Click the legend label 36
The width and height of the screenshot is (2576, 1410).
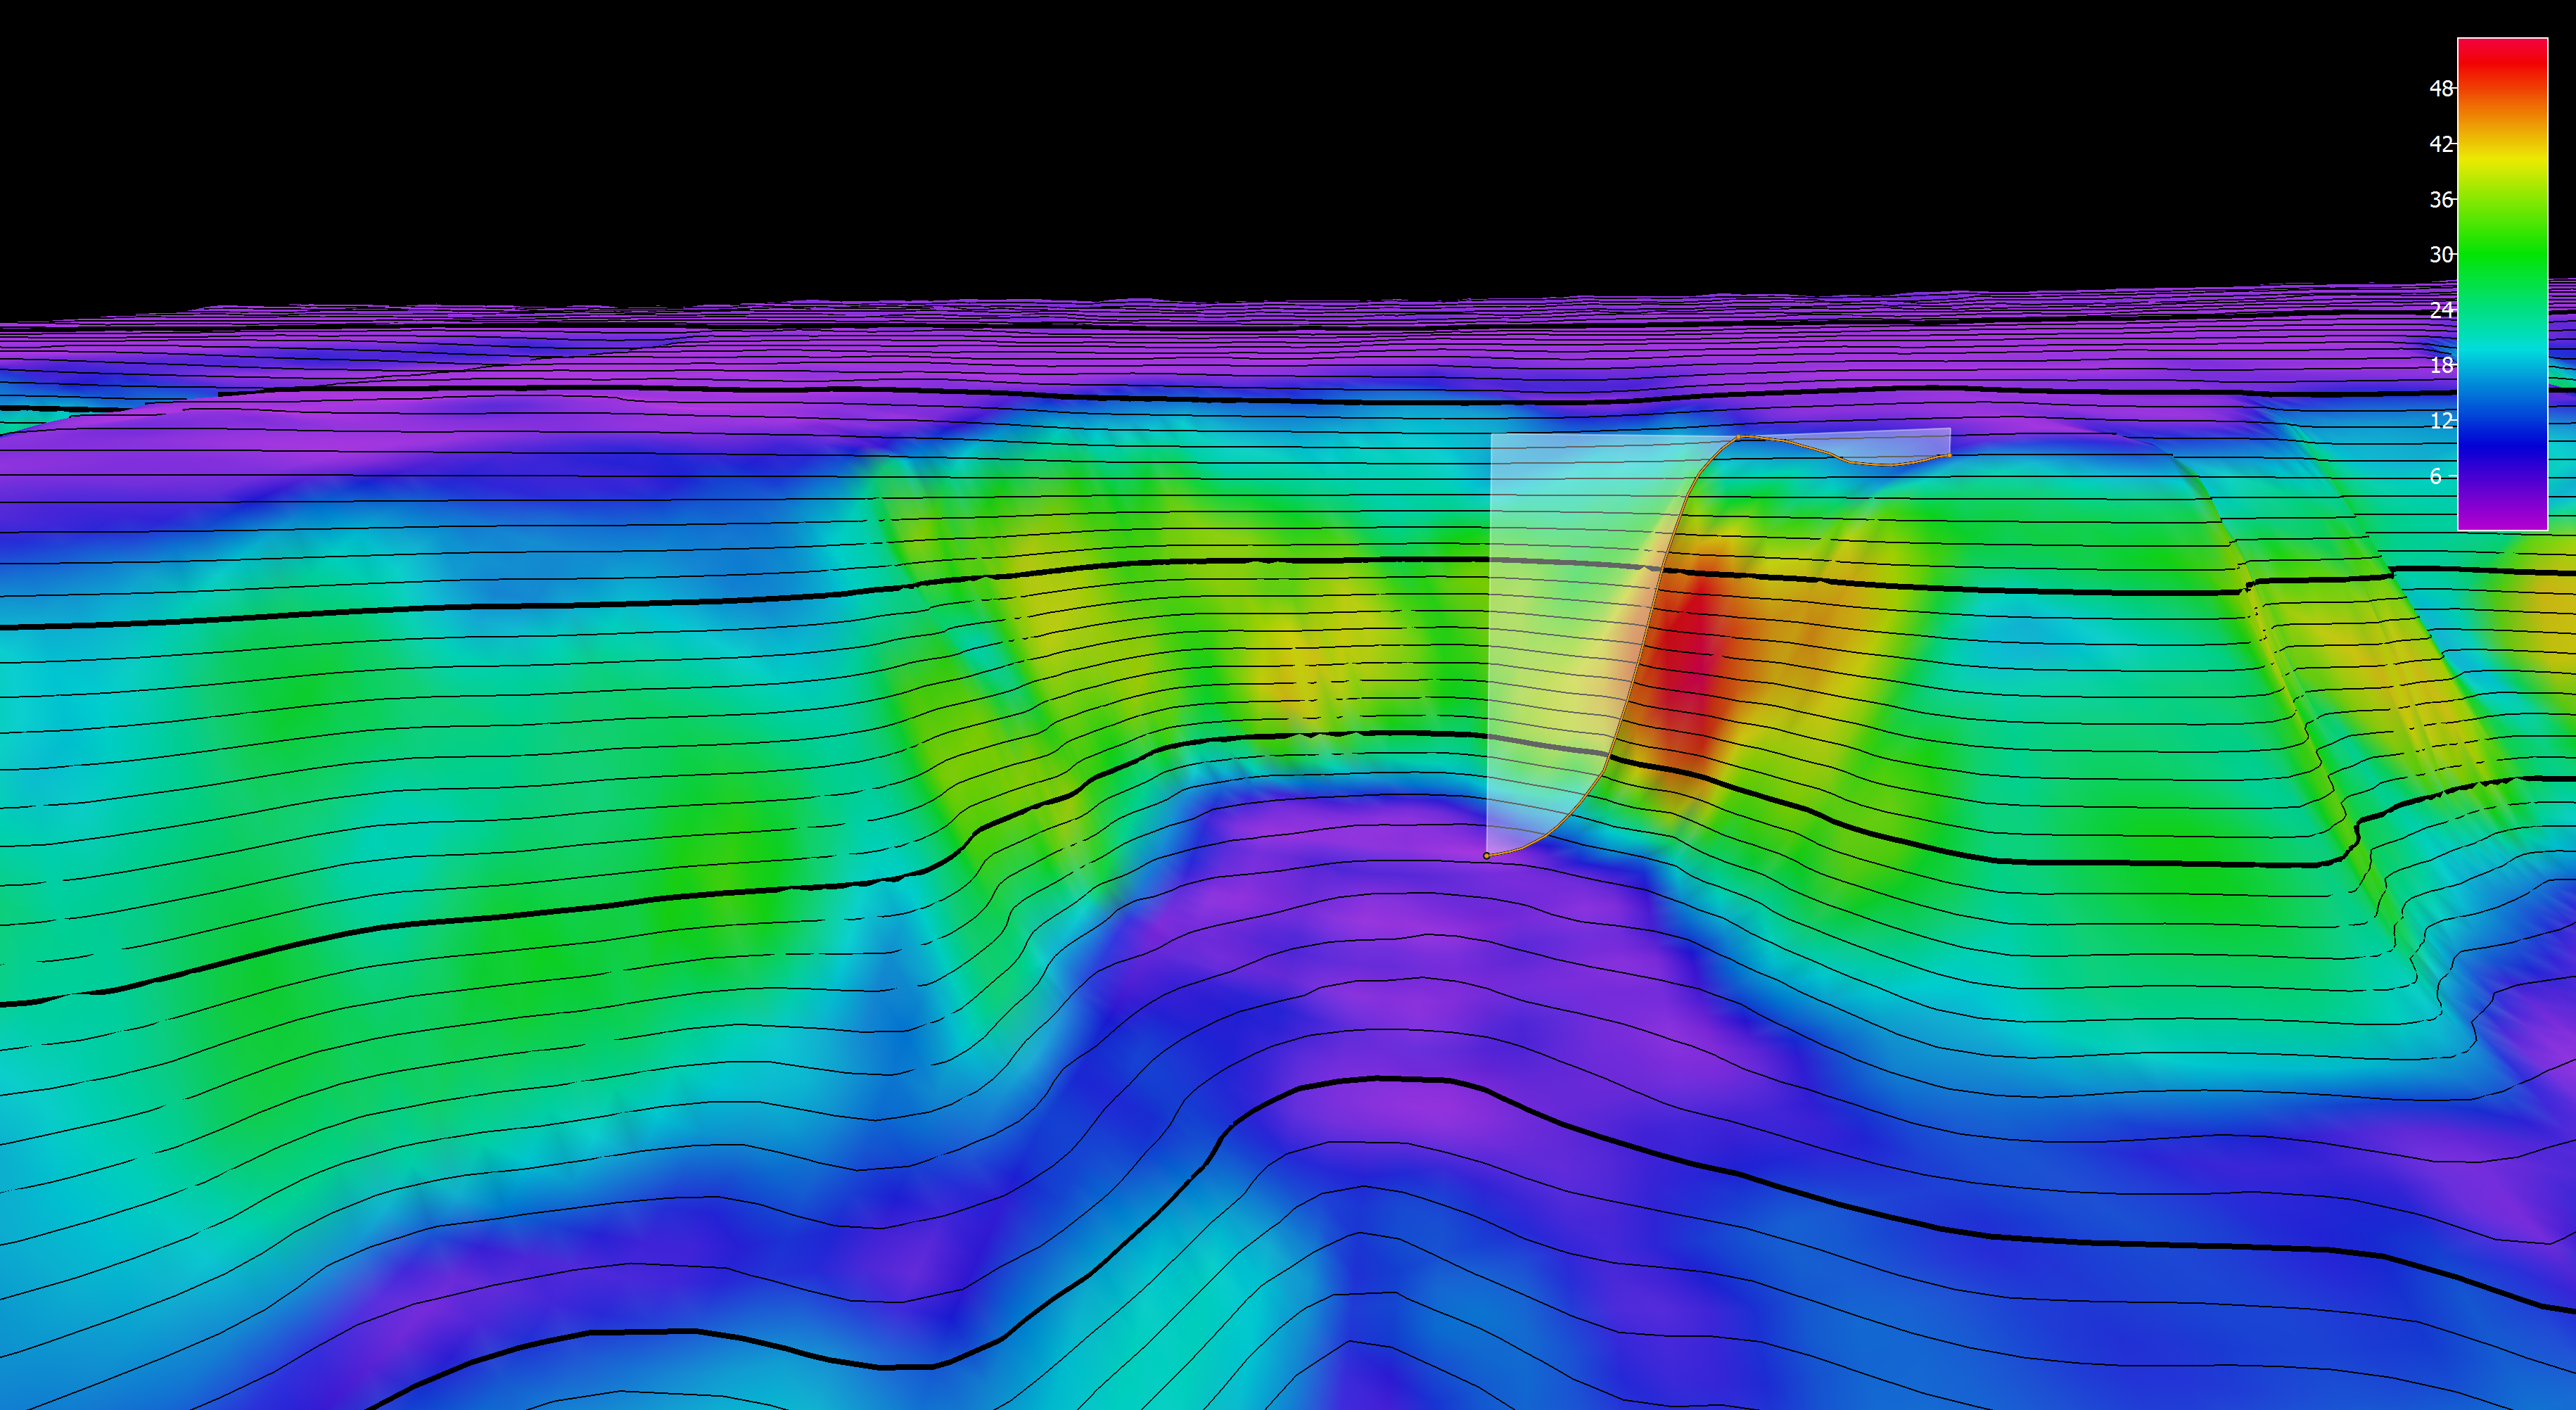point(2441,200)
